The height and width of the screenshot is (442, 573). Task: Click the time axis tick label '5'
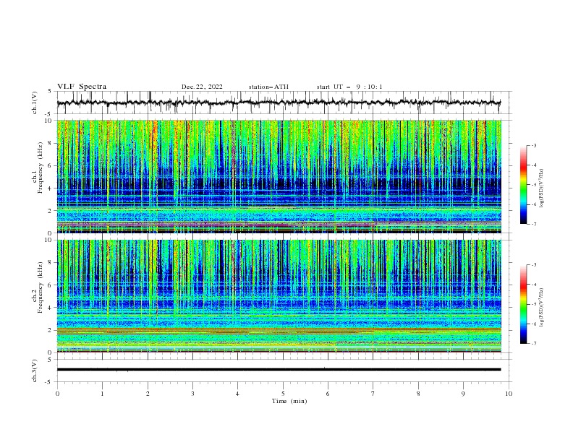pos(283,394)
